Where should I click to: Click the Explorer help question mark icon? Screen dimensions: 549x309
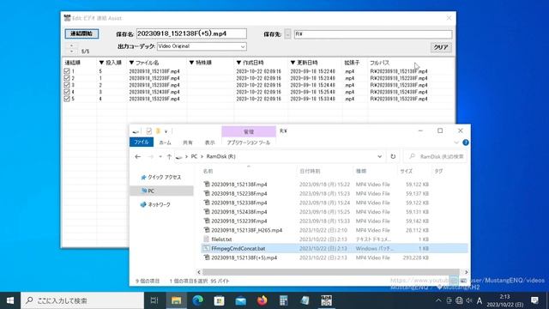point(465,142)
